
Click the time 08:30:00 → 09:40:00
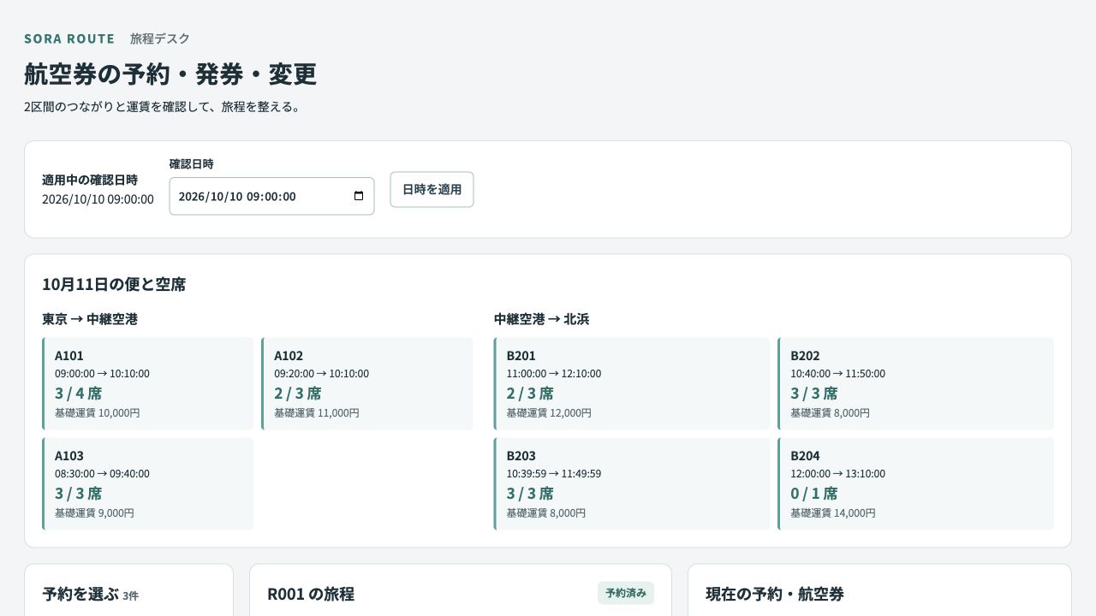coord(102,474)
